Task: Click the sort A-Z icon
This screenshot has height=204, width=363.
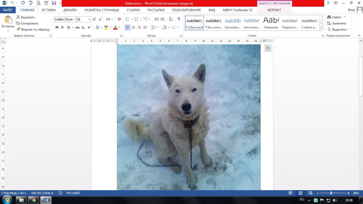Action: coord(171,19)
